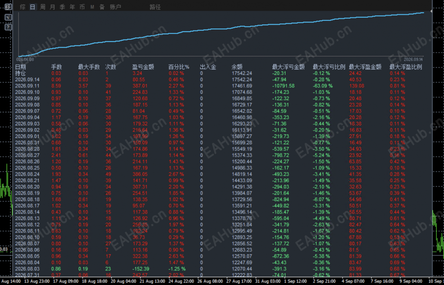Open the 年 yearly tab
Viewport: 444px width, 285px height.
point(72,7)
